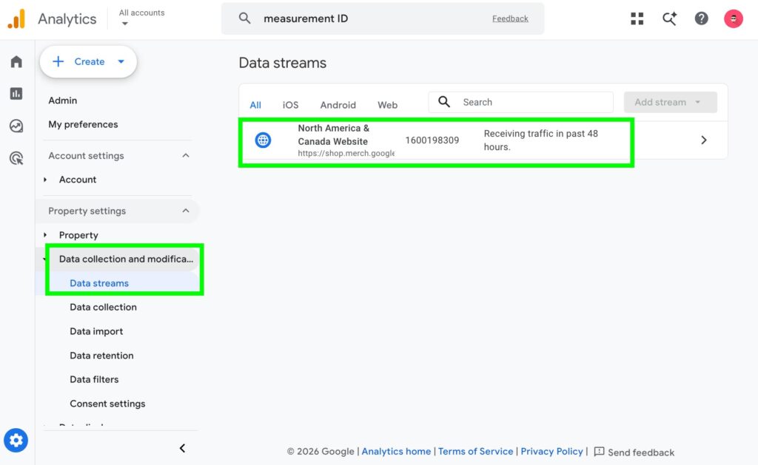Open the Help question mark icon
758x465 pixels.
point(702,18)
